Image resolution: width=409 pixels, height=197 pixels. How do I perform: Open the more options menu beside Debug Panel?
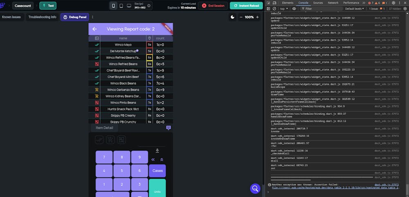[92, 17]
